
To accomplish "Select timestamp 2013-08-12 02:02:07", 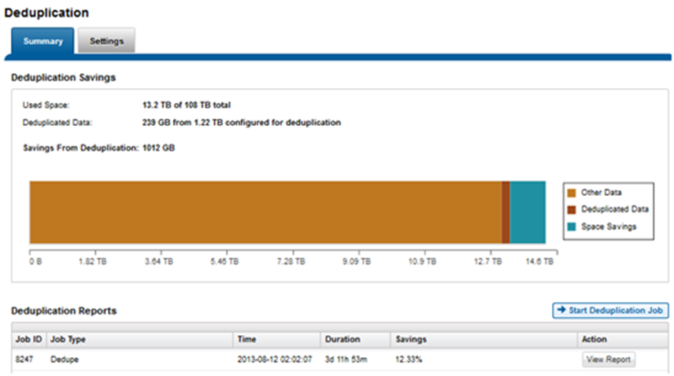I will [x=275, y=359].
